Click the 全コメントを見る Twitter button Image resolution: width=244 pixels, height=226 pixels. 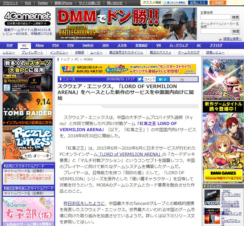coord(175,3)
